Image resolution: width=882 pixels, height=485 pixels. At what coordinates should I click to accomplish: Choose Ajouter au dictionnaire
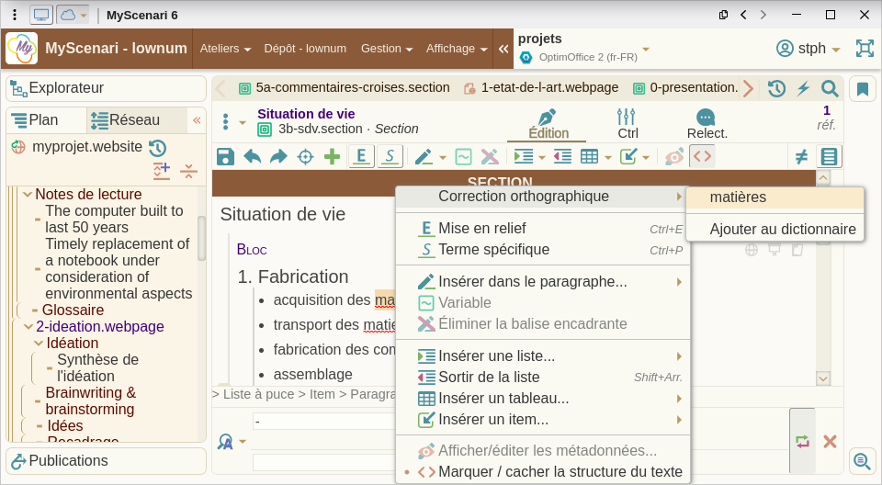tap(782, 229)
